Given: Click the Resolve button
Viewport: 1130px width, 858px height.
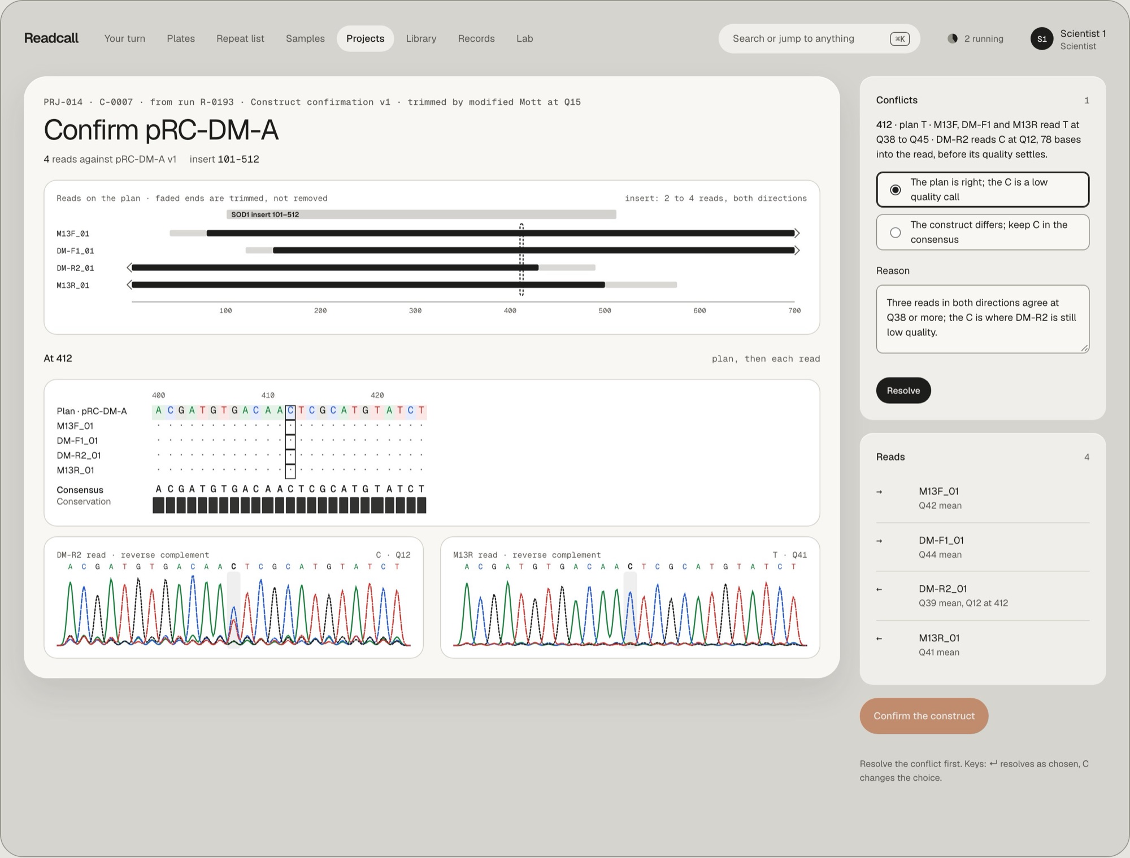Looking at the screenshot, I should pos(903,391).
